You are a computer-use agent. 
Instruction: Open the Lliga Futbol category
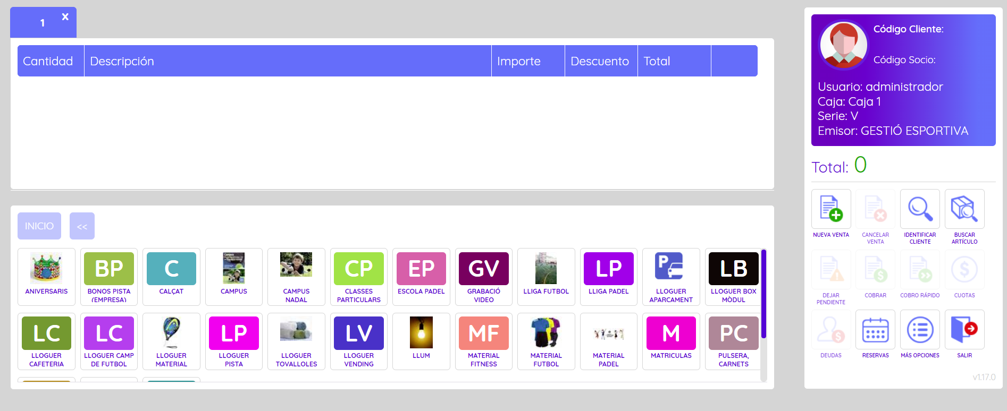546,277
